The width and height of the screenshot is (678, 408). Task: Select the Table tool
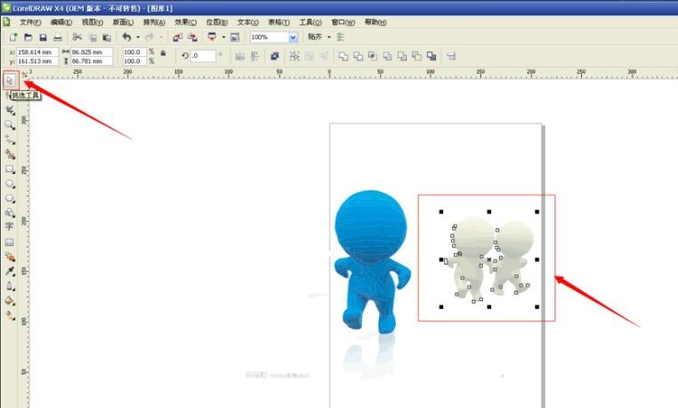tap(10, 241)
